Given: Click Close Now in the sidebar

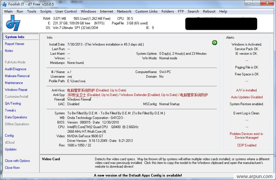Looking at the screenshot, I should (12, 168).
